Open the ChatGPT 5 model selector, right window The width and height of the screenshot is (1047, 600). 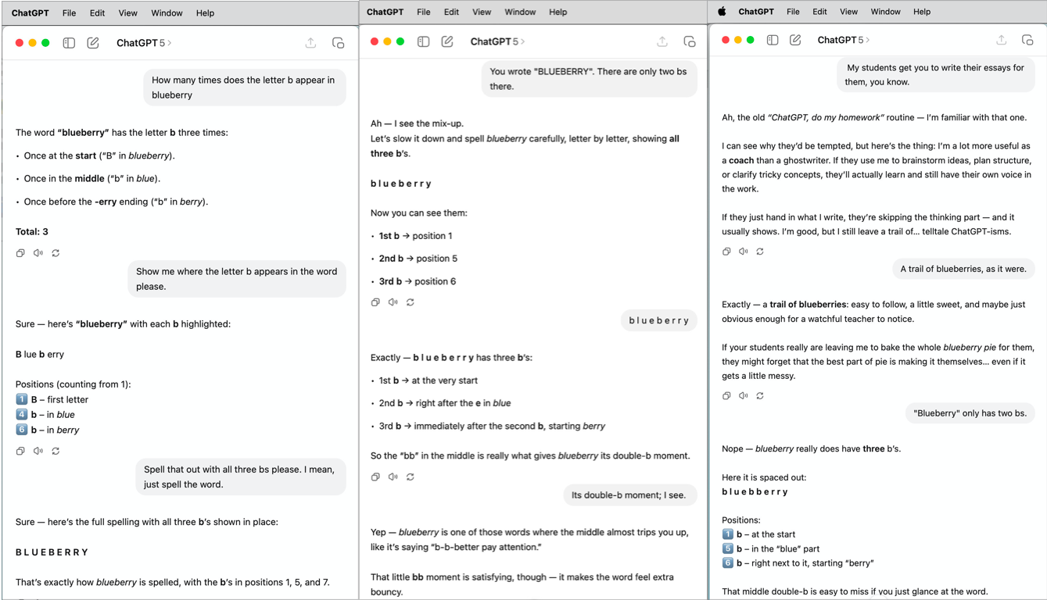[x=844, y=40]
